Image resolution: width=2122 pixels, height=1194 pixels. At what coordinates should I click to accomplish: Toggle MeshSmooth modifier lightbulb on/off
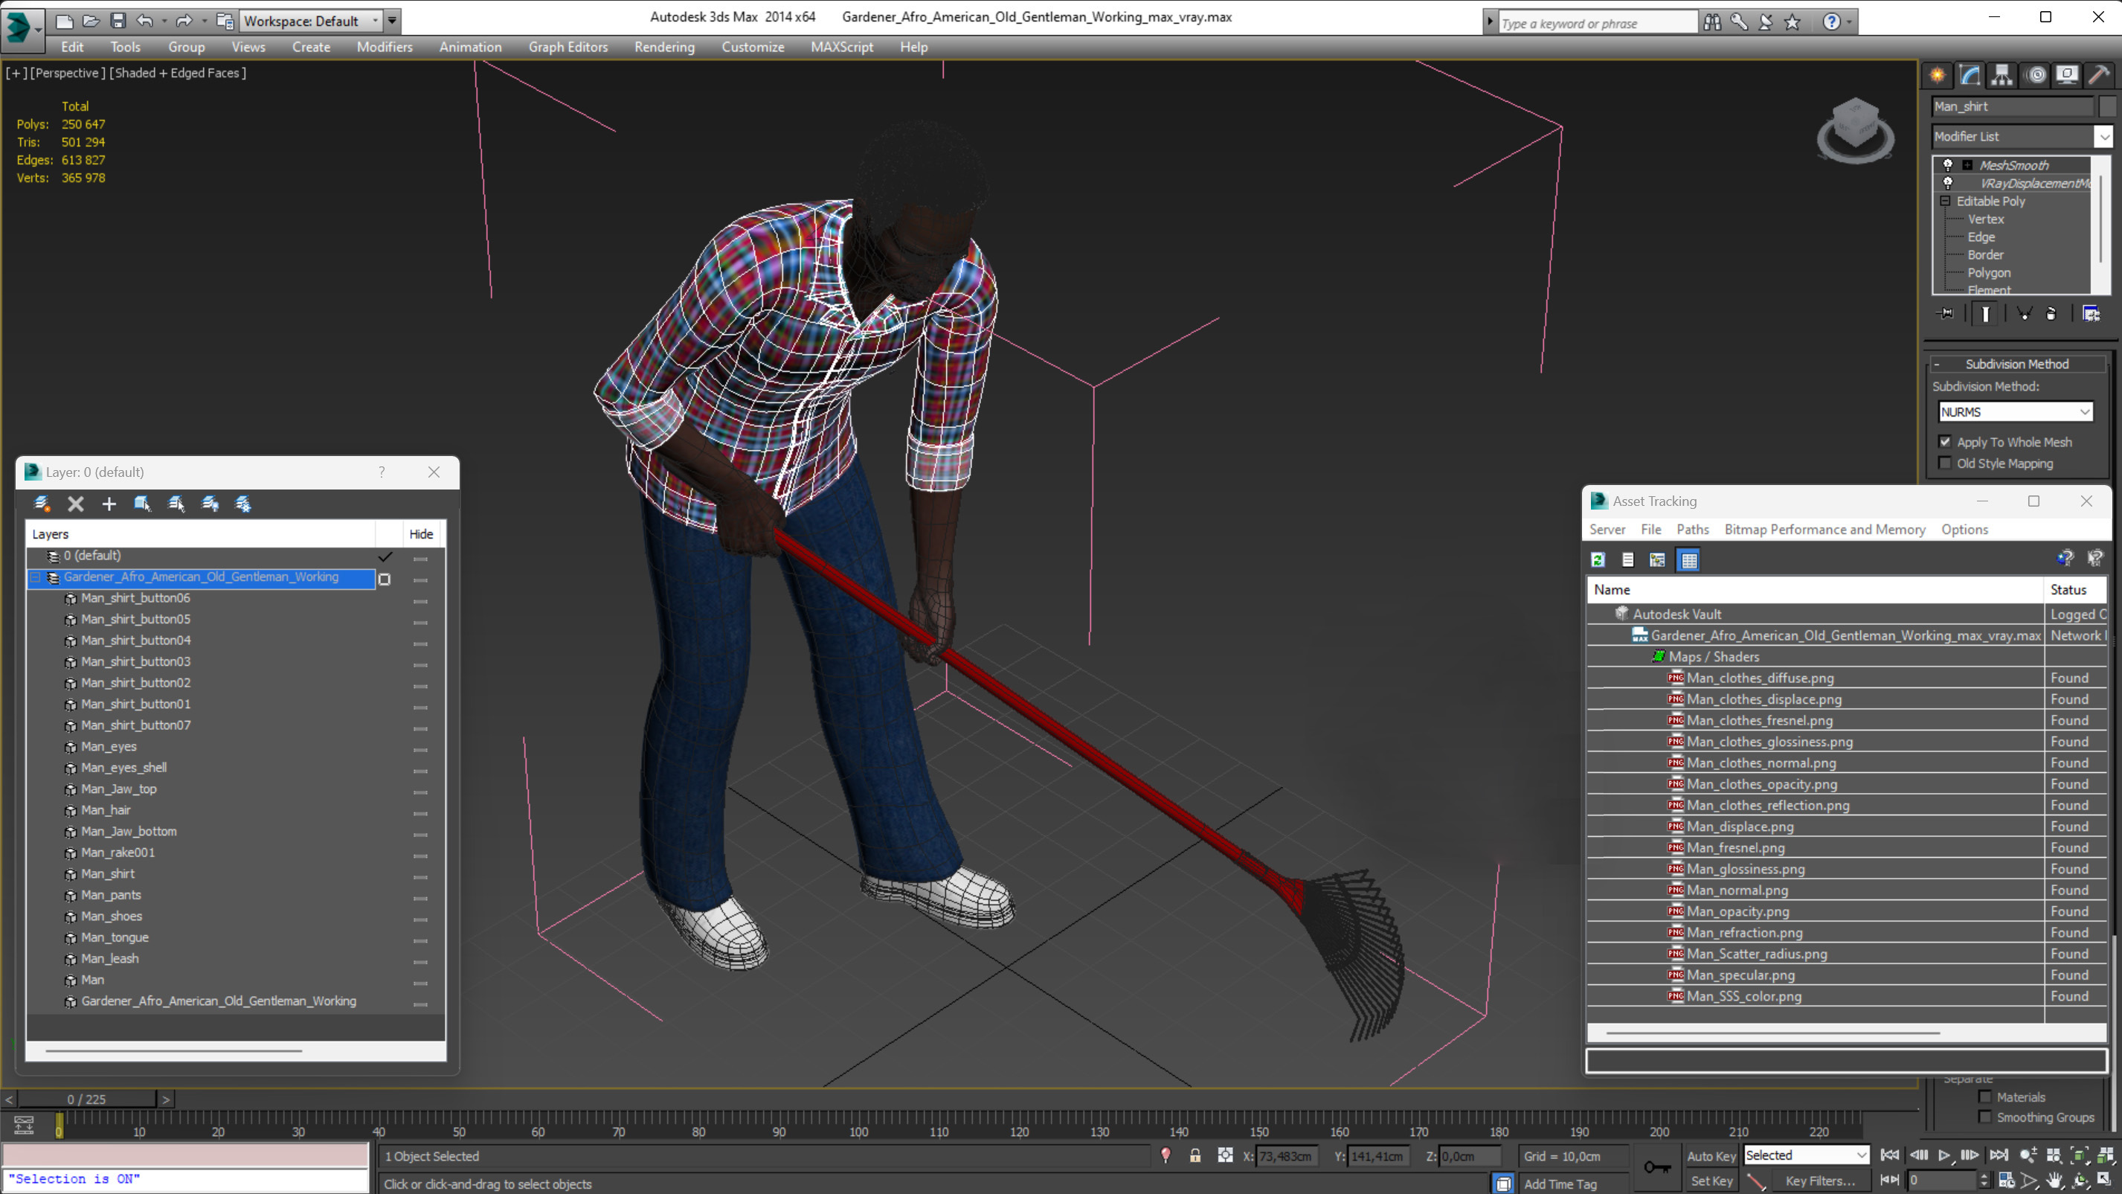coord(1948,165)
